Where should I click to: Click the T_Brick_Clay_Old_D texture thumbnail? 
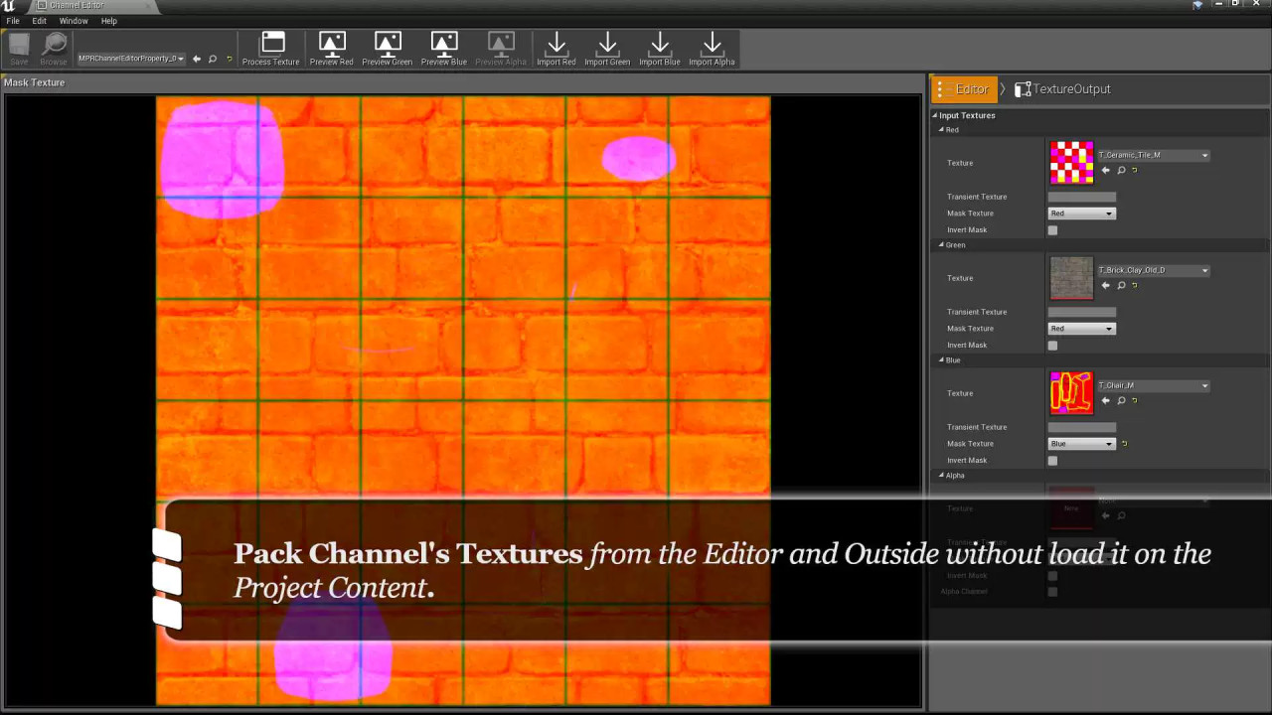pyautogui.click(x=1071, y=278)
